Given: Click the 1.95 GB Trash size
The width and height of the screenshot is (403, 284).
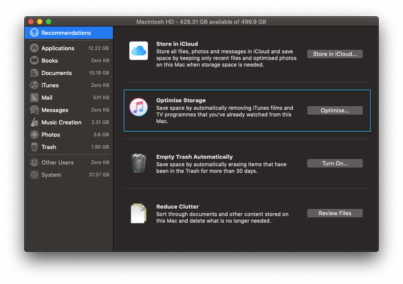Looking at the screenshot, I should 100,146.
